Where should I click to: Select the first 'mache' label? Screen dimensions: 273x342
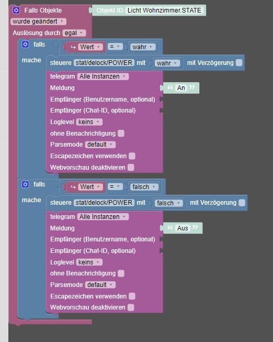tap(31, 60)
